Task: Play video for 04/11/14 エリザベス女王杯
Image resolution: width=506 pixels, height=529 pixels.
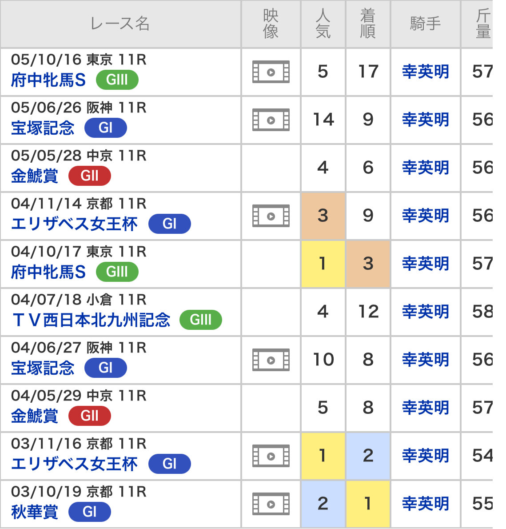Action: coord(271,216)
